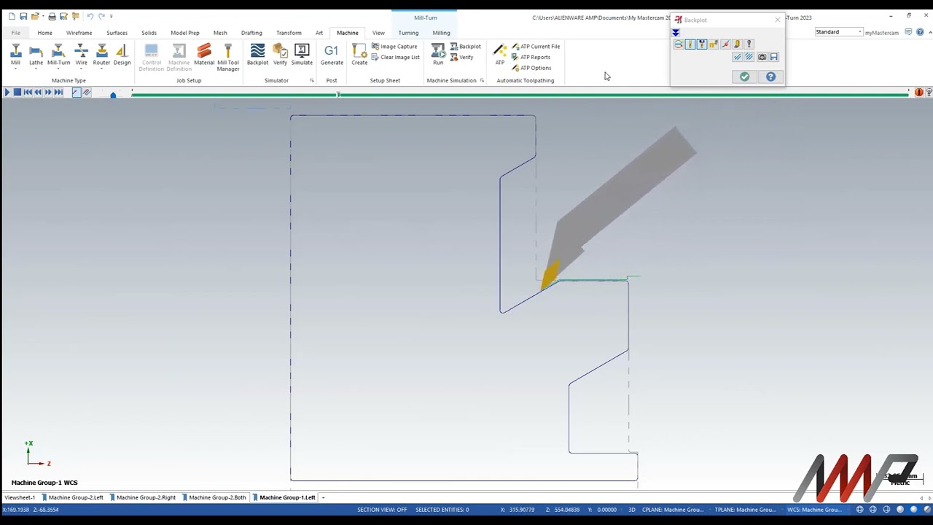Confirm Backplot with the green checkmark
The width and height of the screenshot is (933, 525).
pos(744,77)
